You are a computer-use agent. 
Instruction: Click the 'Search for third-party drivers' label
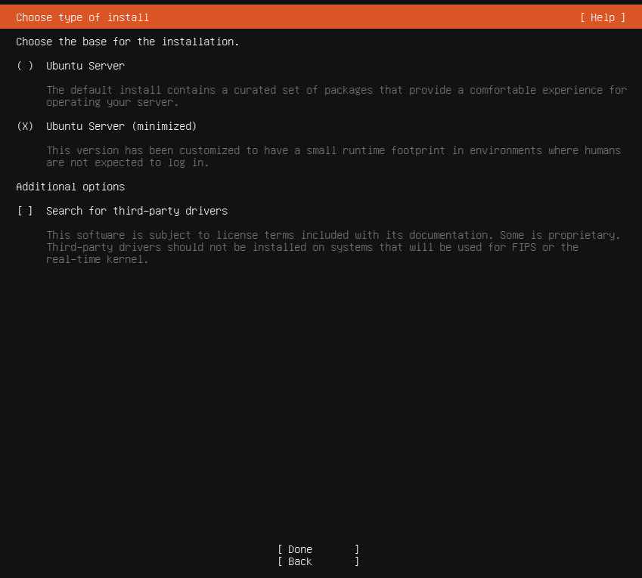137,211
